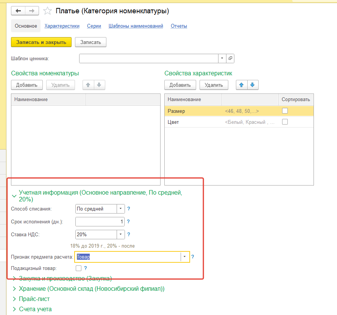This screenshot has height=315, width=337.
Task: Open the Шаблон ценника dropdown list
Action: (222, 58)
